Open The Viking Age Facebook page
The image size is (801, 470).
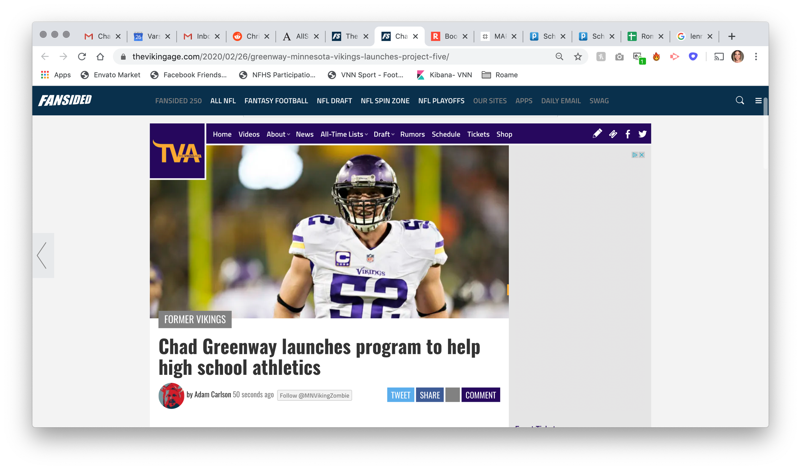coord(628,134)
